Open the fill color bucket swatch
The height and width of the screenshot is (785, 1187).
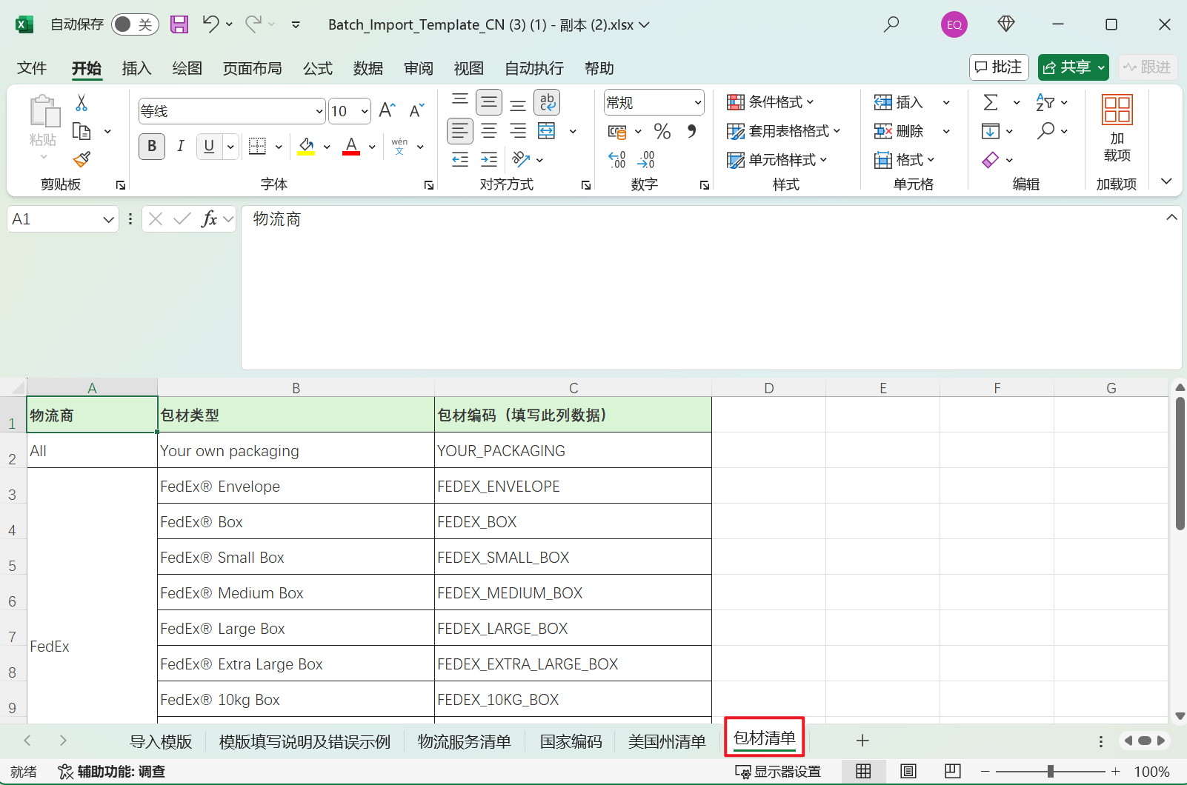pyautogui.click(x=306, y=146)
